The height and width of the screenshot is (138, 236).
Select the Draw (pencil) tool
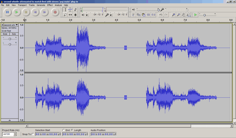tap(75, 10)
